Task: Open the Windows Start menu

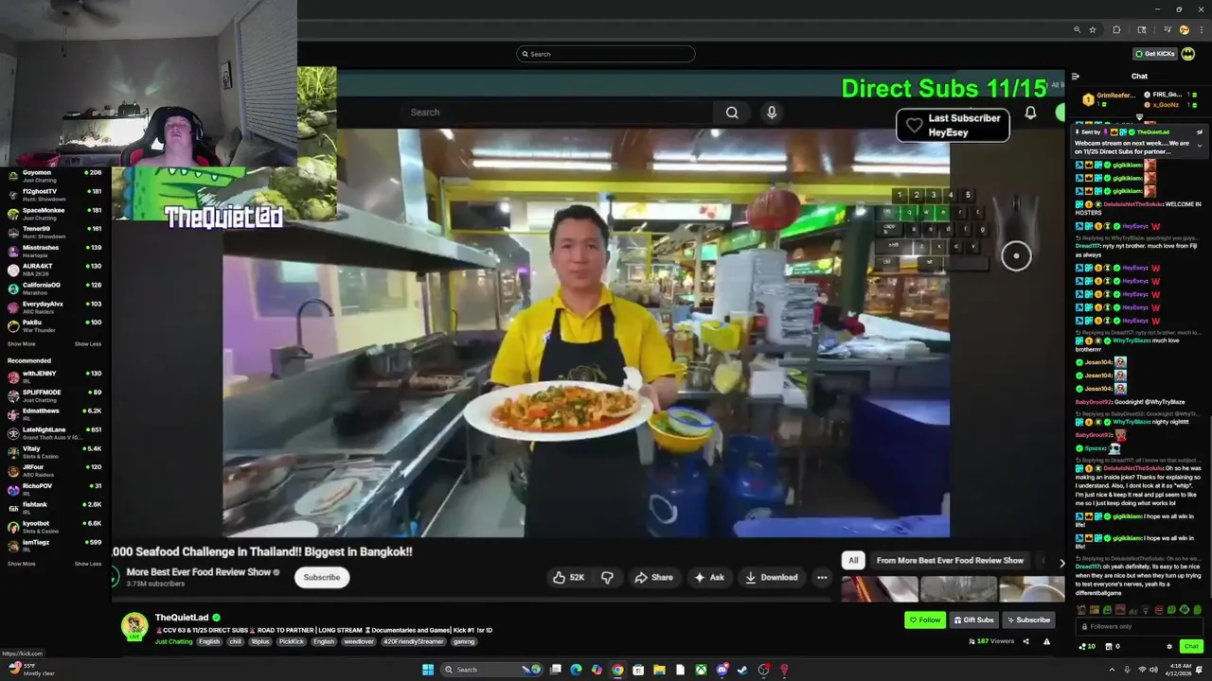Action: point(428,670)
